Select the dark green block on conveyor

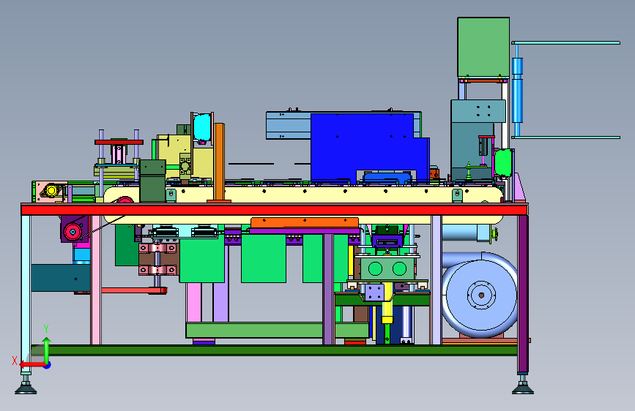(152, 181)
